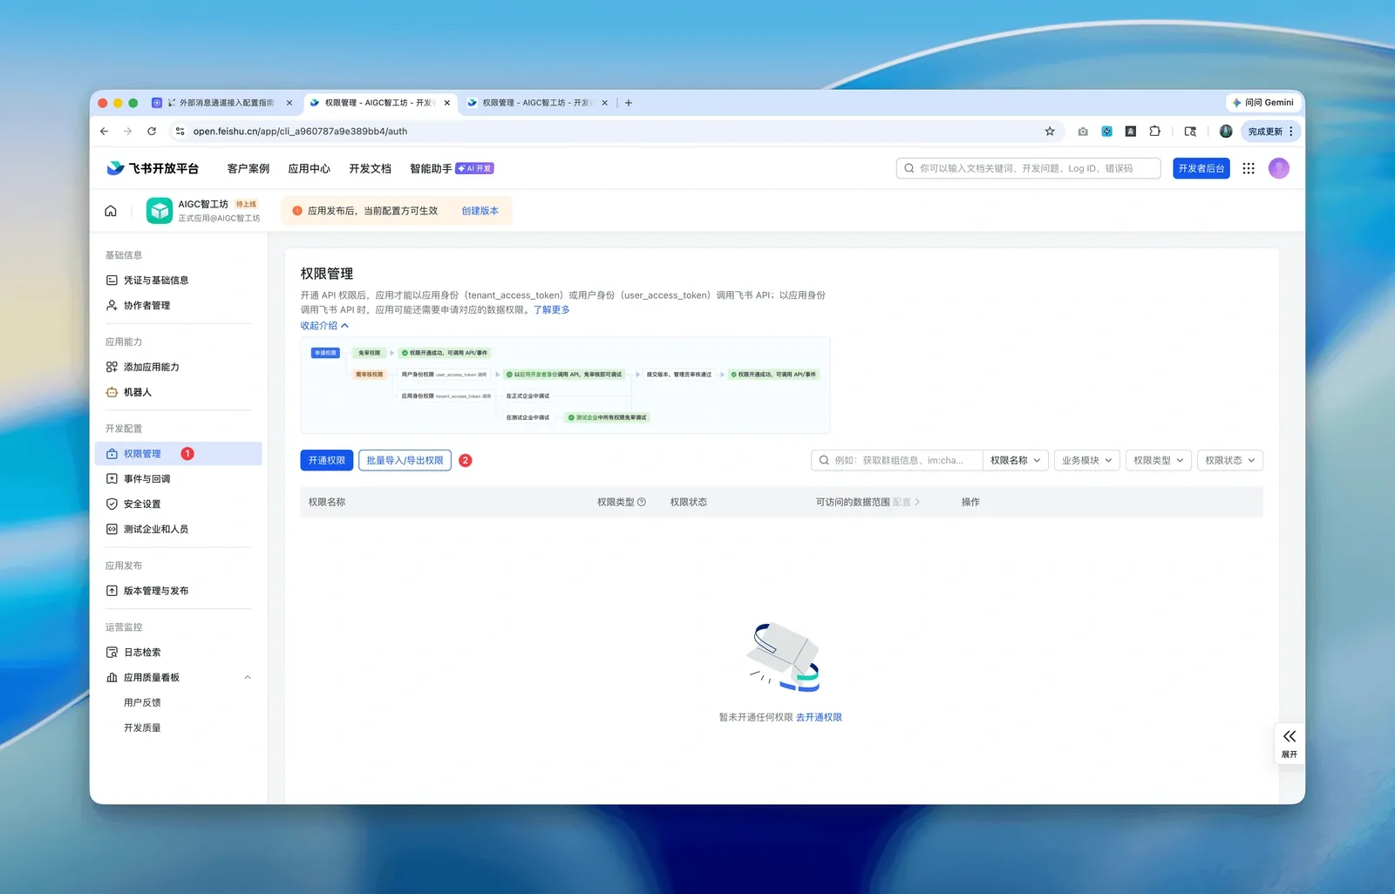Expand the side panel with 展开 arrows
Image resolution: width=1395 pixels, height=894 pixels.
point(1290,743)
